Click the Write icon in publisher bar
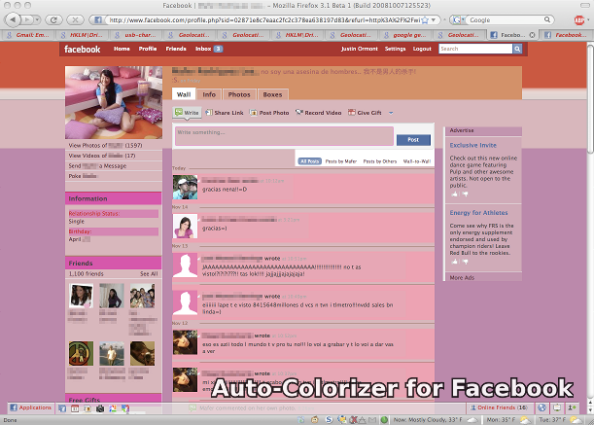This screenshot has width=594, height=425. [186, 113]
